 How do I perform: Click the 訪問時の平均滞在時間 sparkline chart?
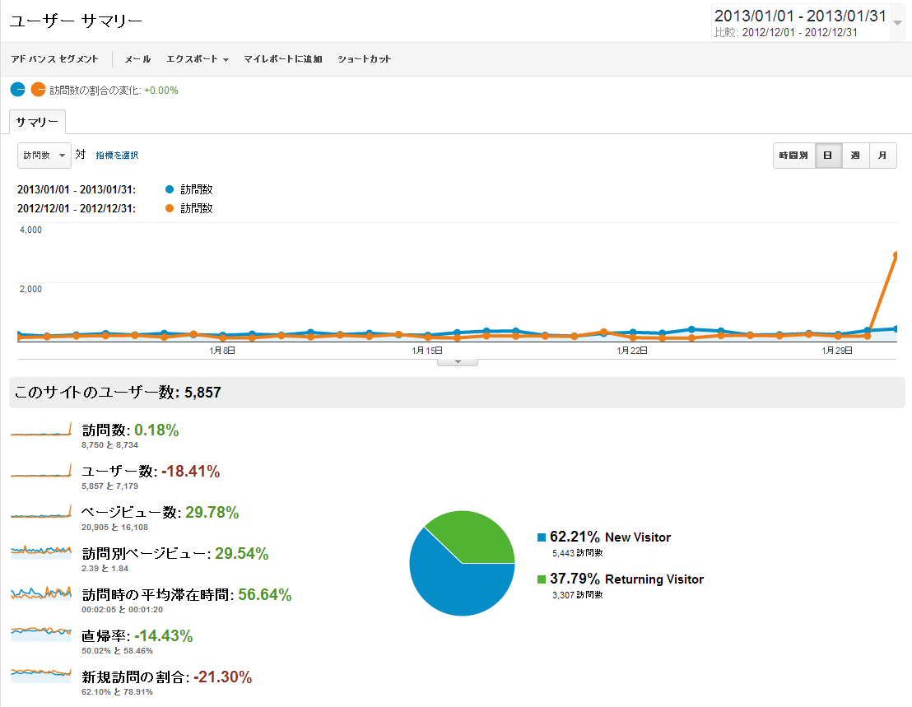41,593
